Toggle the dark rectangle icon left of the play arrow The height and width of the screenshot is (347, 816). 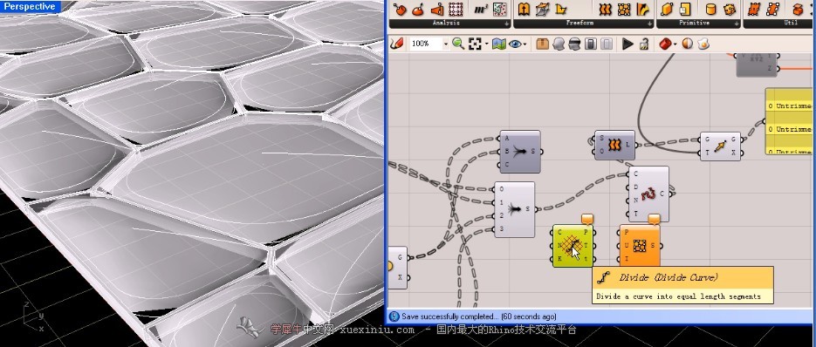pos(591,44)
